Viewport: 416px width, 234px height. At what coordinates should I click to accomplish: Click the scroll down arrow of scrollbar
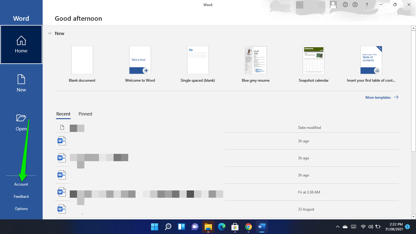pyautogui.click(x=413, y=216)
